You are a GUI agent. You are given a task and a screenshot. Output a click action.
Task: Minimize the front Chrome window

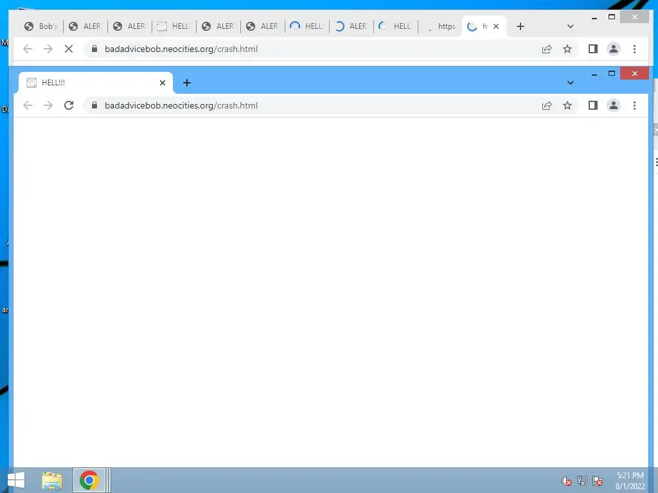594,74
